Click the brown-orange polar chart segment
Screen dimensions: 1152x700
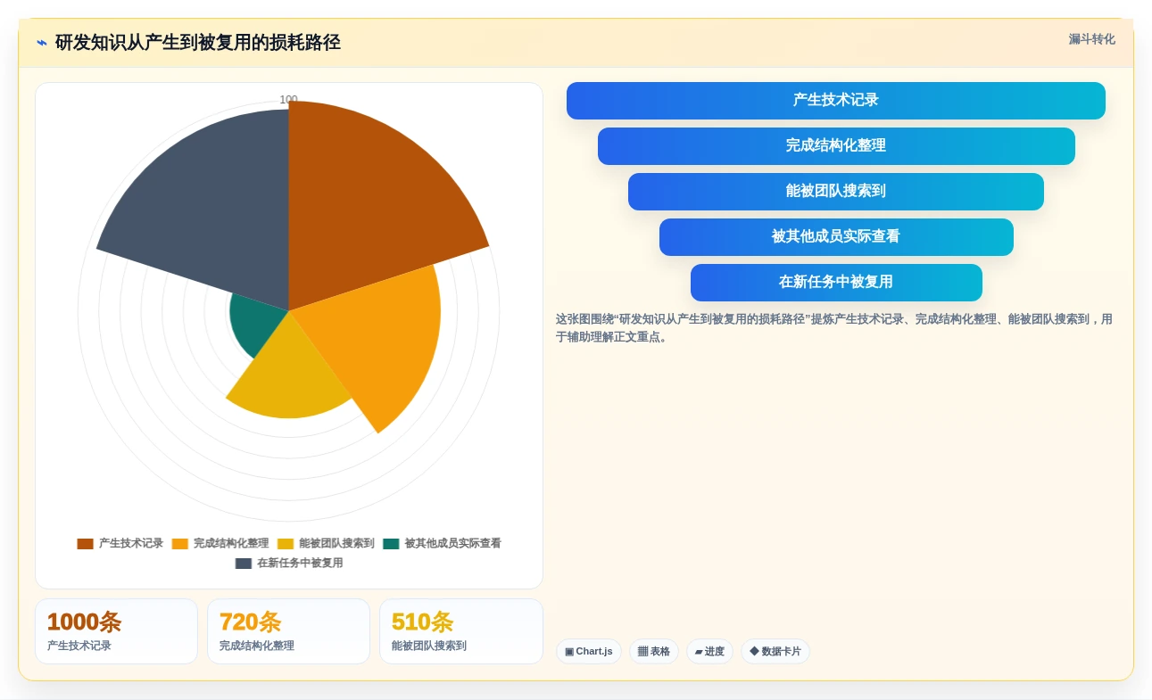(366, 205)
